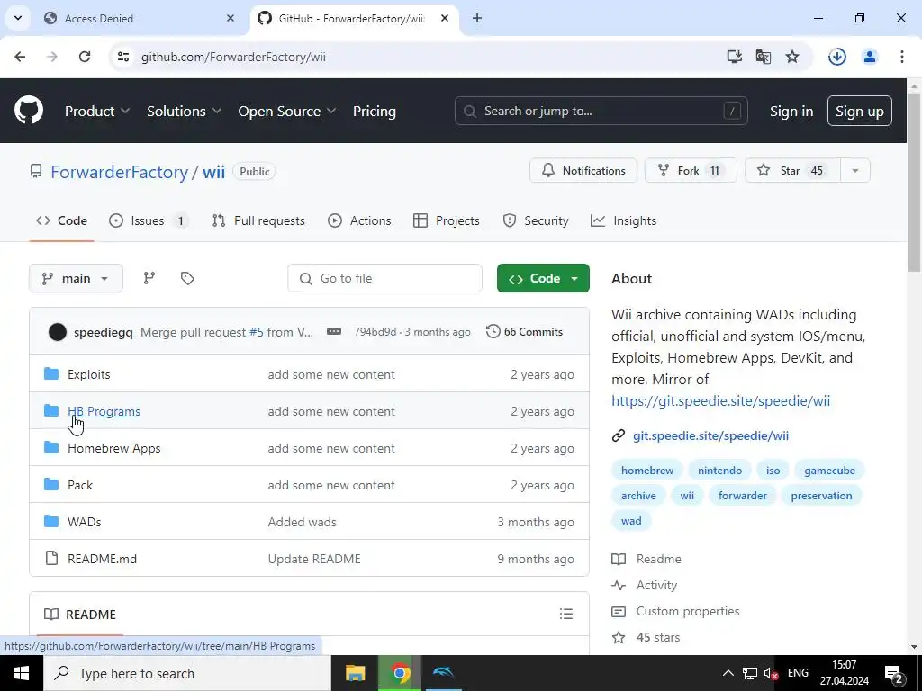
Task: Open the Chrome three-dot menu
Action: (x=902, y=57)
